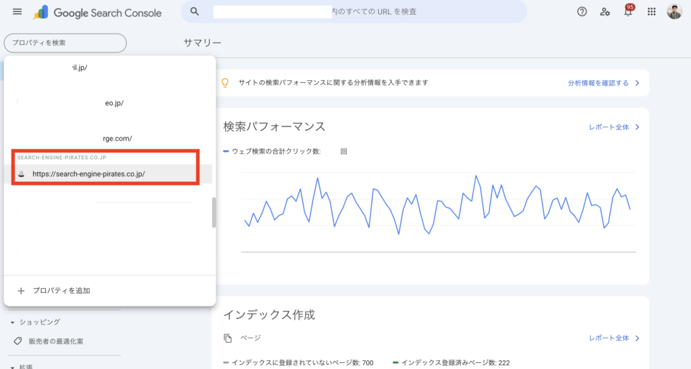
Task: Click プロパティを追加 to add property
Action: click(x=61, y=290)
